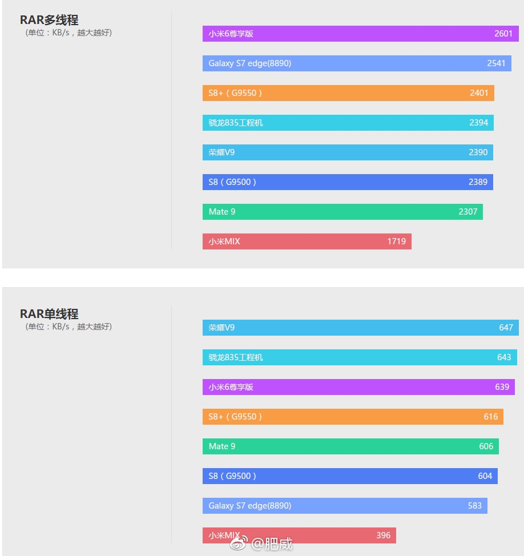The width and height of the screenshot is (524, 556).
Task: Click the Weibo logo watermark icon
Action: point(239,543)
